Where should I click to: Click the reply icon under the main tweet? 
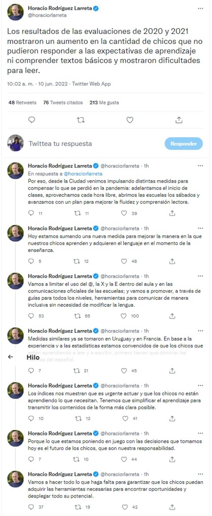tap(32, 120)
